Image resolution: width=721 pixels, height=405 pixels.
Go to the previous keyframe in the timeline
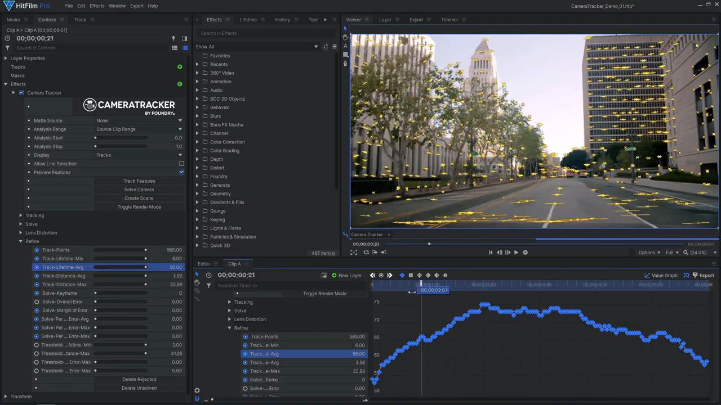pos(372,275)
